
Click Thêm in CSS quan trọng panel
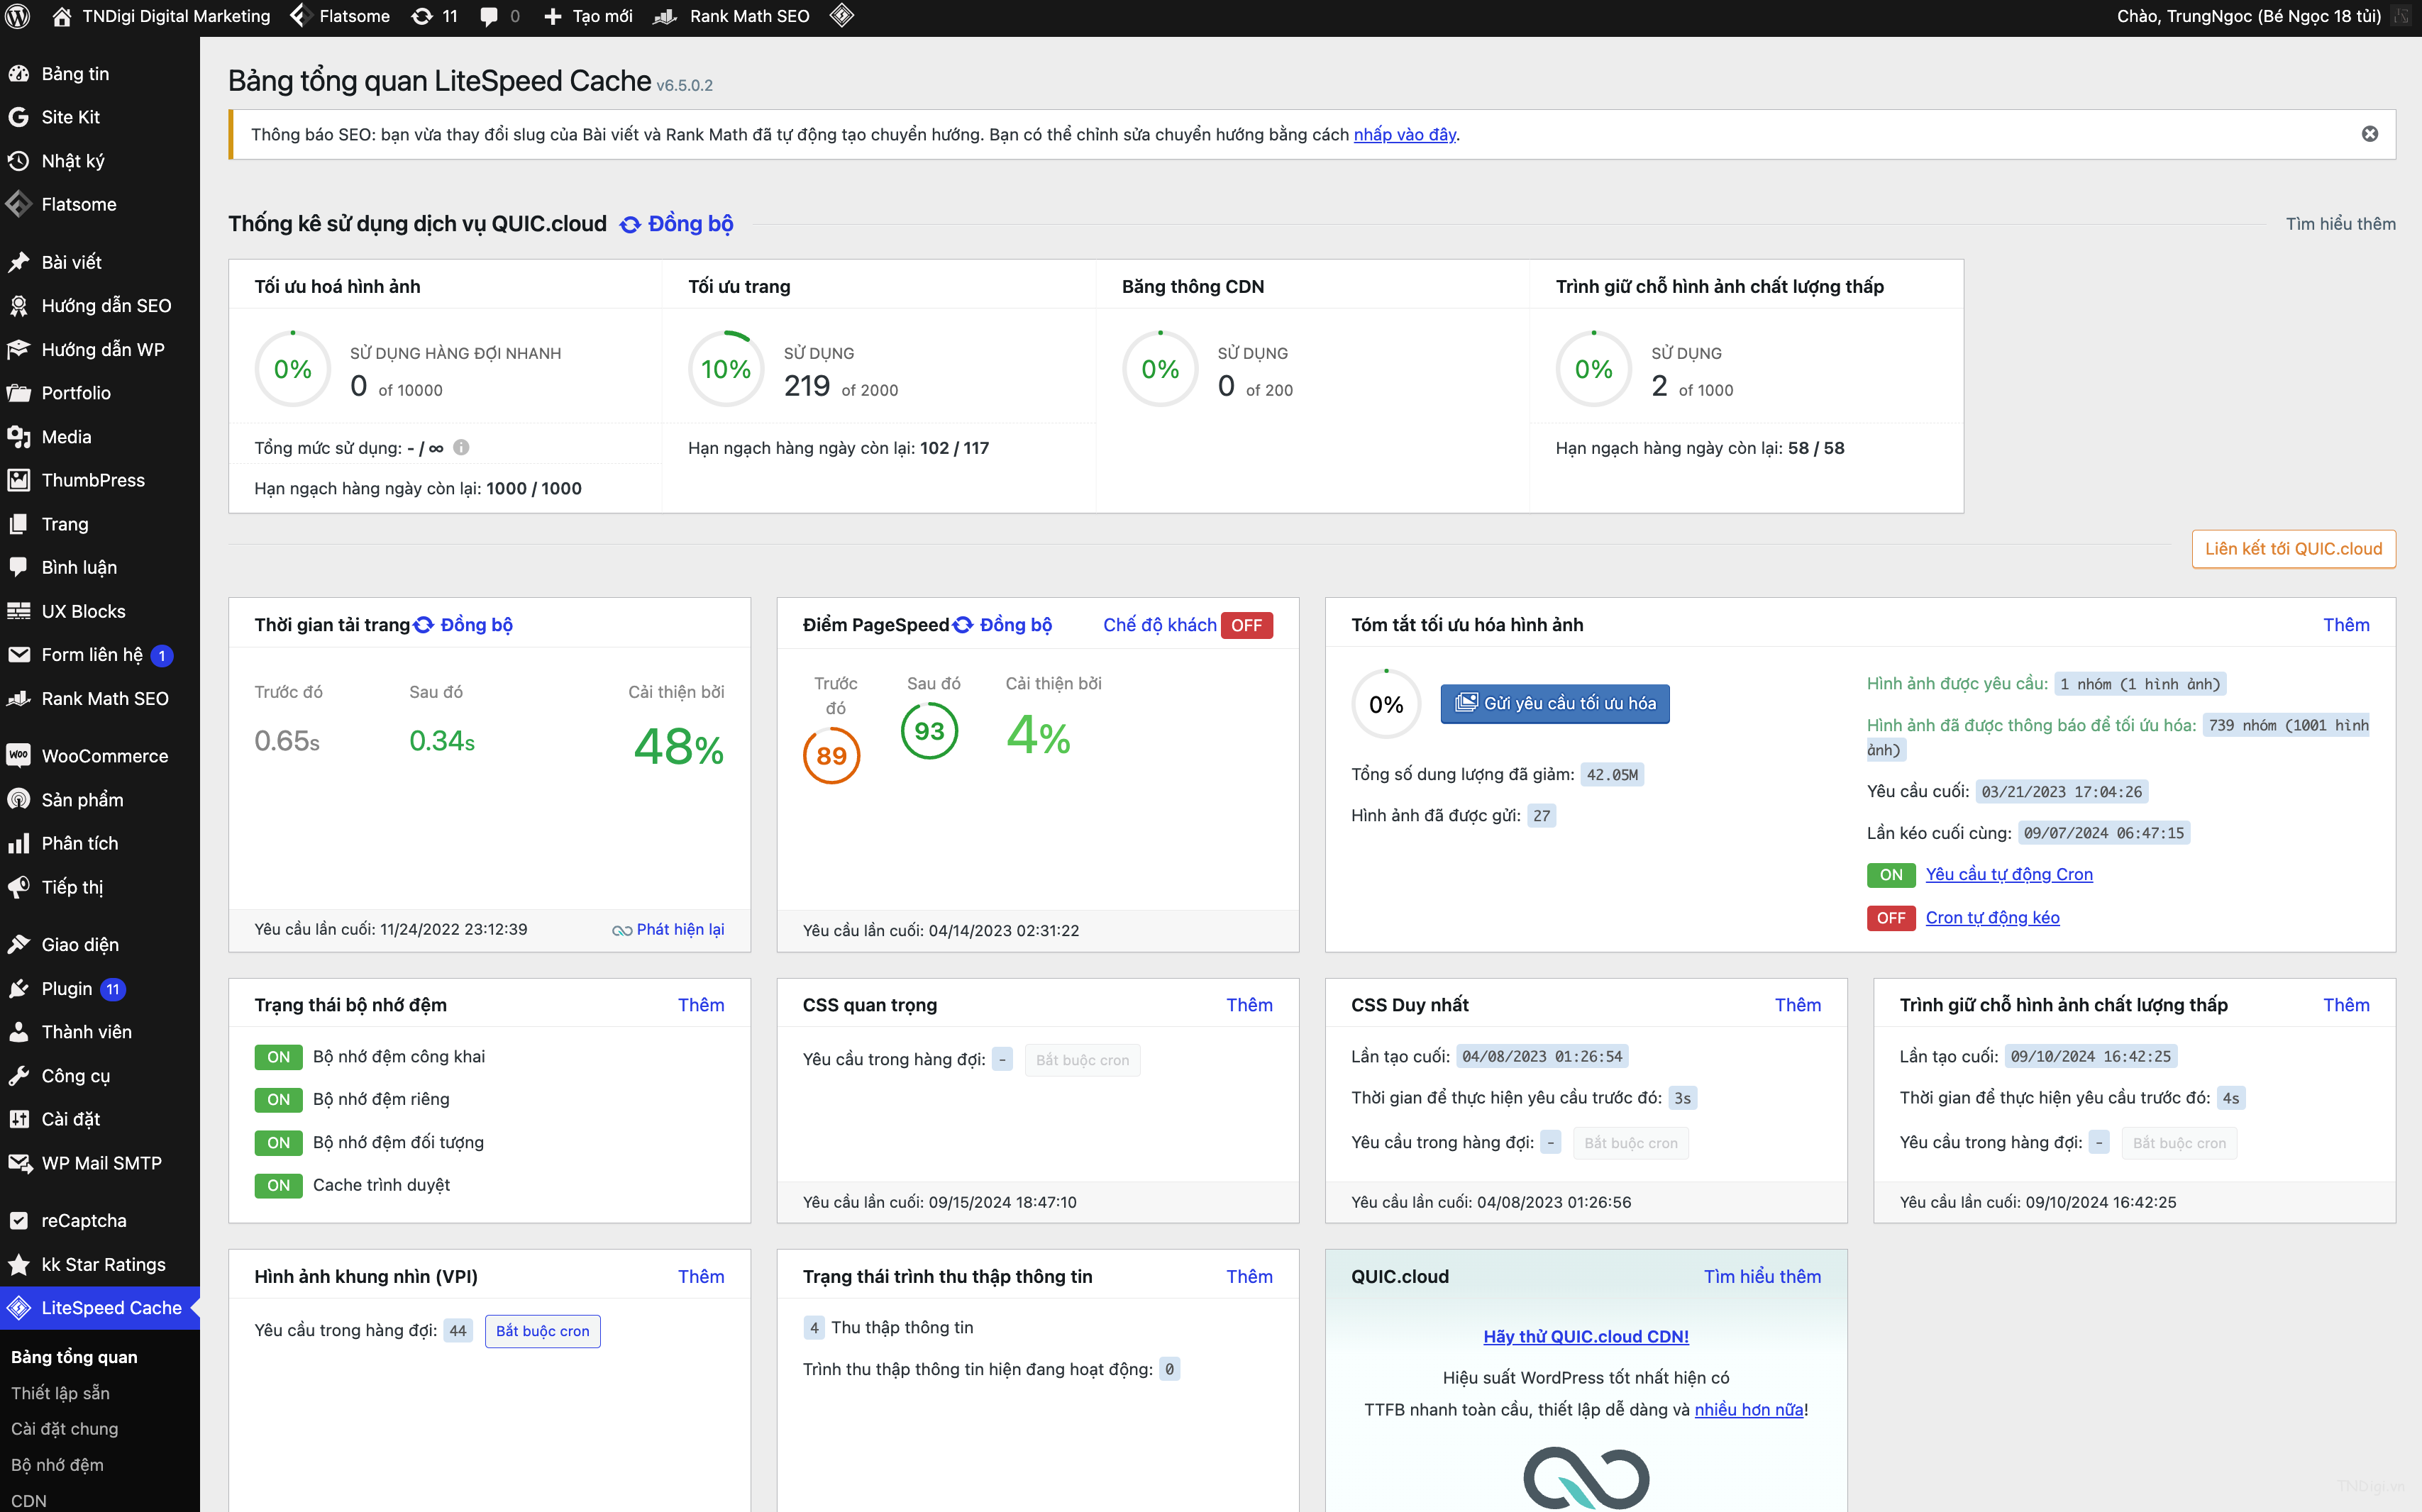pos(1249,1005)
